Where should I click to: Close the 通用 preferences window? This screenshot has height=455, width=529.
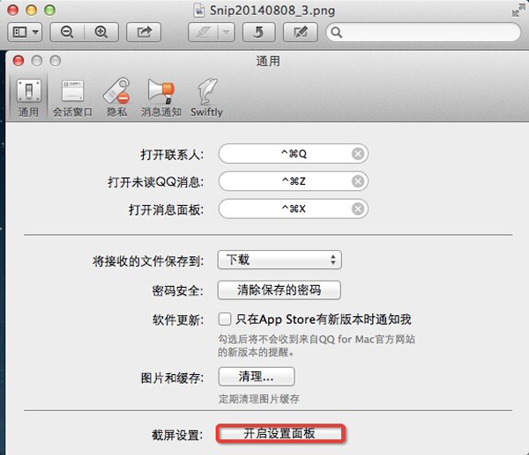(19, 61)
